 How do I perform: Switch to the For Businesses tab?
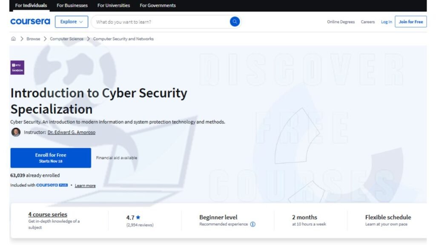click(72, 5)
